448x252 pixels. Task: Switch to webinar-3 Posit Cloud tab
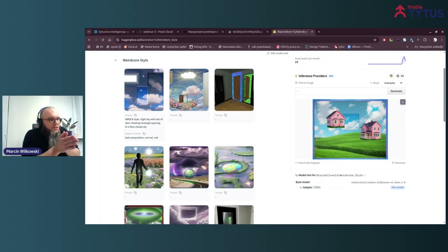tap(157, 32)
